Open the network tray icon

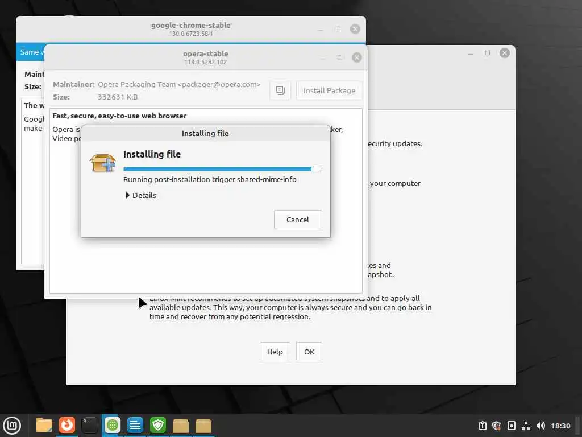tap(526, 426)
